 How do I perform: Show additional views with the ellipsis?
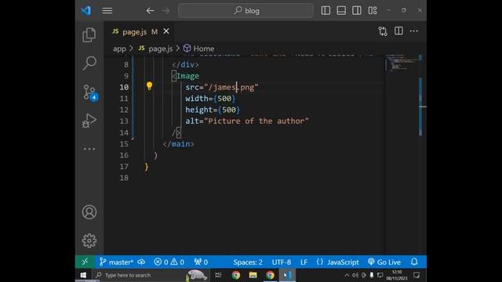[89, 149]
